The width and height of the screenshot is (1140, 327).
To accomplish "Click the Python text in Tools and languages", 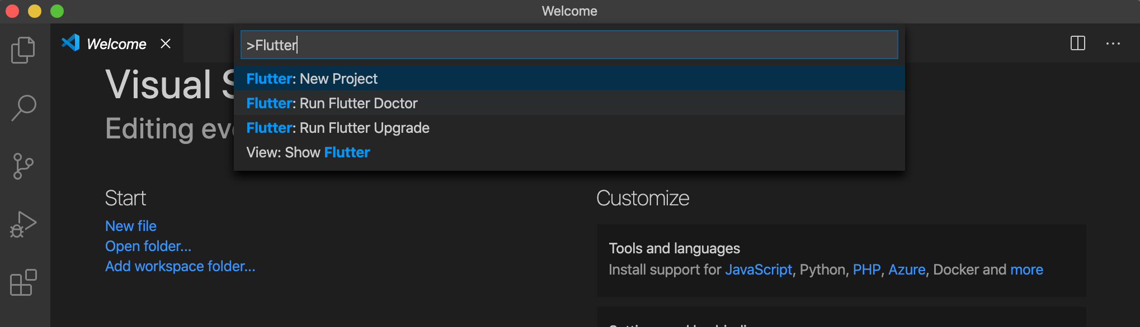I will (822, 270).
